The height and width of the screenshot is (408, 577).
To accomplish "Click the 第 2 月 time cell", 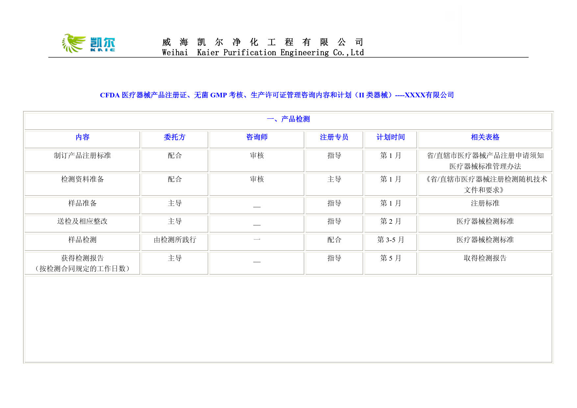I will coord(390,221).
